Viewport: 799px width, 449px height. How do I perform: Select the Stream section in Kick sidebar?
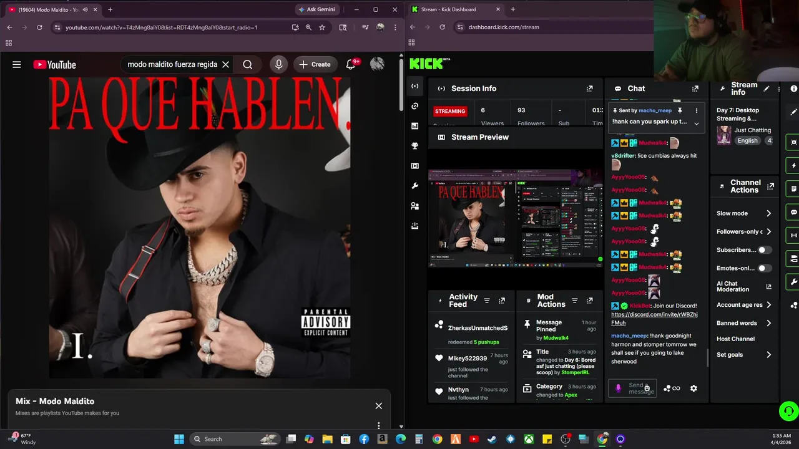pyautogui.click(x=415, y=86)
